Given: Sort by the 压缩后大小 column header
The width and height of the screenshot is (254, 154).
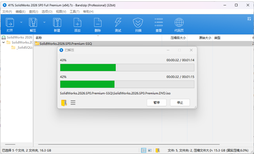Looking at the screenshot, I should pos(175,38).
